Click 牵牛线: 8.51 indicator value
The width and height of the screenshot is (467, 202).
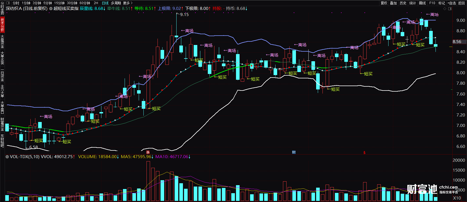pyautogui.click(x=120, y=9)
